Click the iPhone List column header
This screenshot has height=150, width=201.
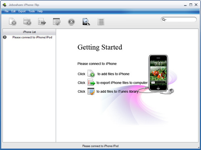point(29,32)
